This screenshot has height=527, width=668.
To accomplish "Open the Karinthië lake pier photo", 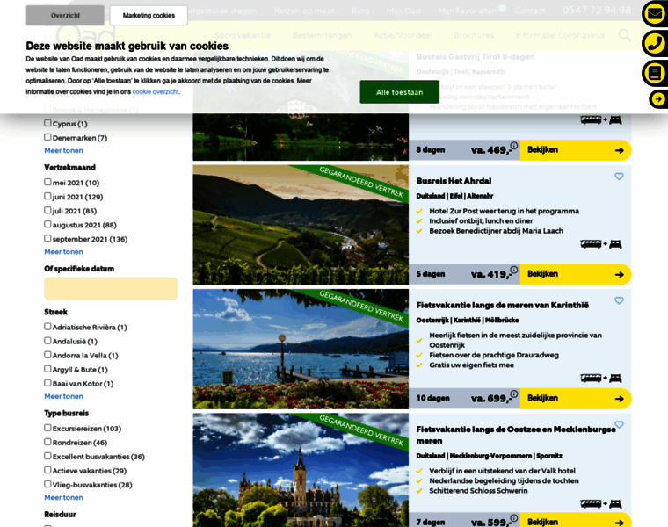I will click(301, 349).
